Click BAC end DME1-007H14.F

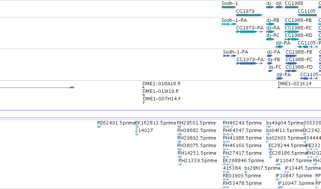(144, 103)
